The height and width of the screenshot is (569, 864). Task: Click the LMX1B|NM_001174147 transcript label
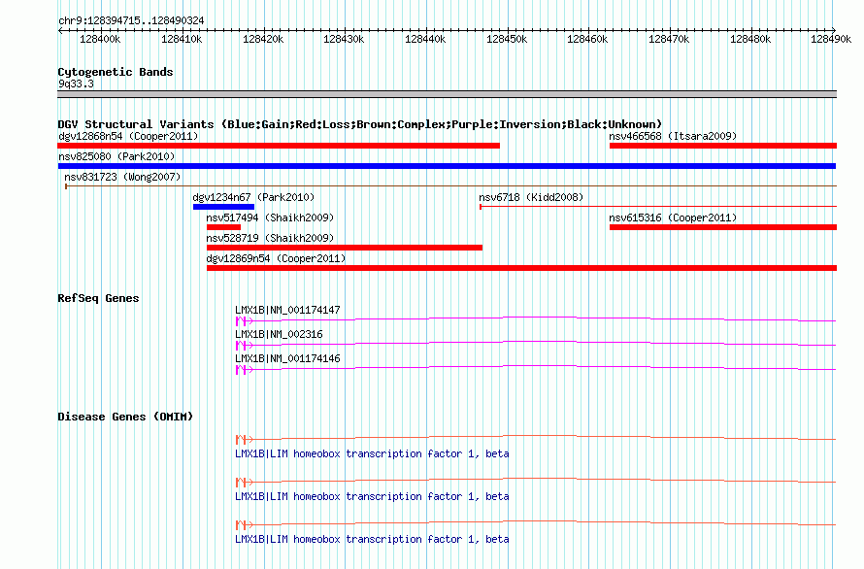(x=287, y=310)
